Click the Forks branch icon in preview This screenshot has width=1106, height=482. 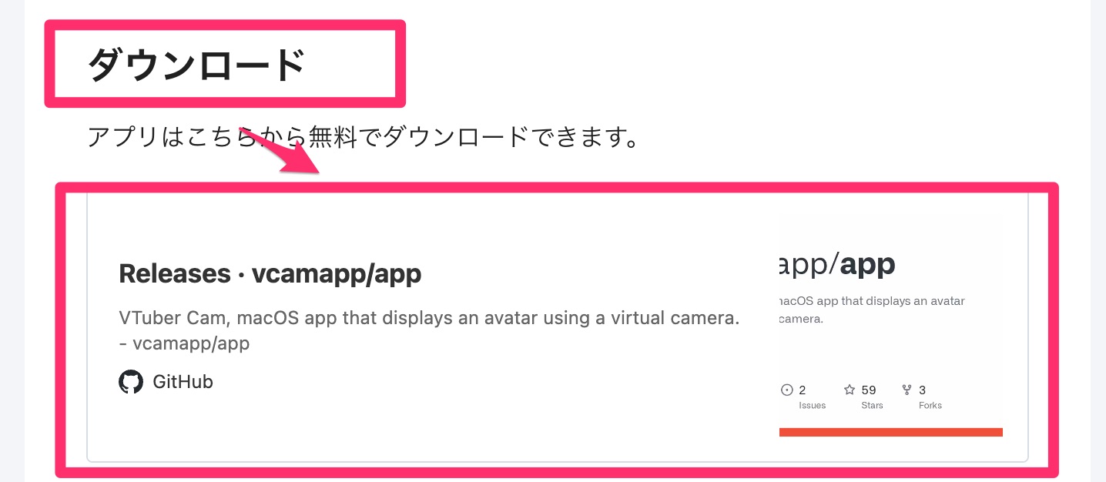[907, 390]
